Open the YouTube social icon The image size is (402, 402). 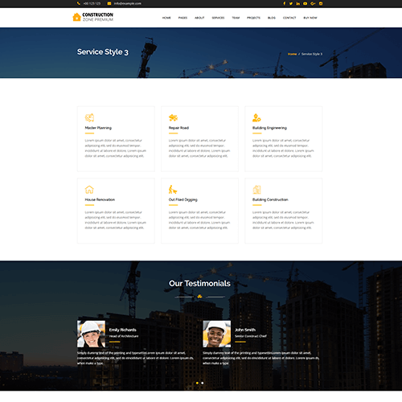click(305, 3)
